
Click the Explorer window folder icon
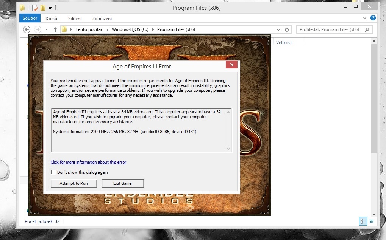click(22, 8)
